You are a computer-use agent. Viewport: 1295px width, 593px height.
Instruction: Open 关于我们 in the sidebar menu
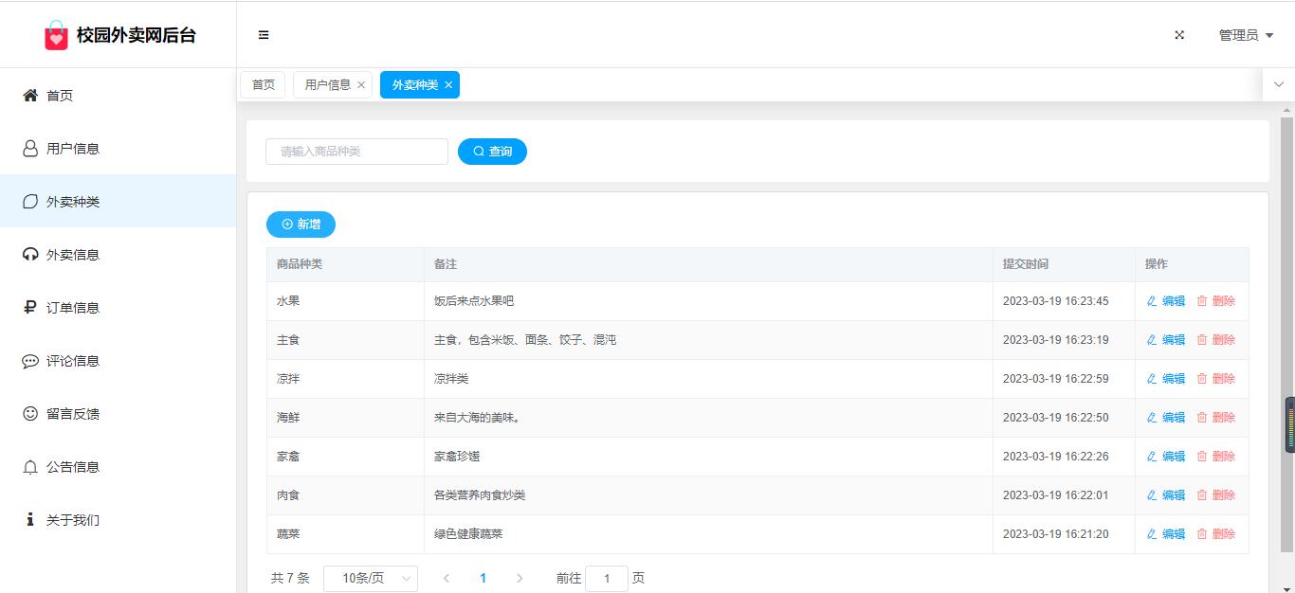tap(73, 520)
